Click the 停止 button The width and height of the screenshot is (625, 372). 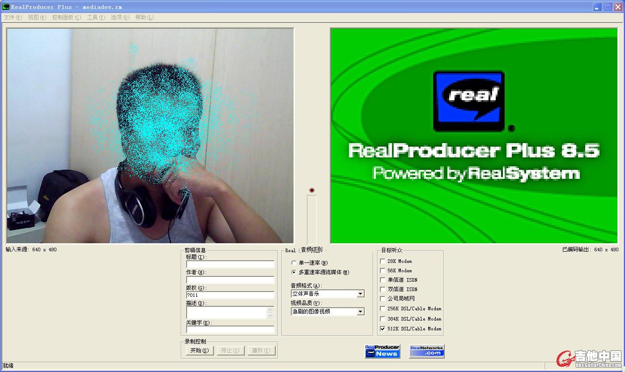230,351
